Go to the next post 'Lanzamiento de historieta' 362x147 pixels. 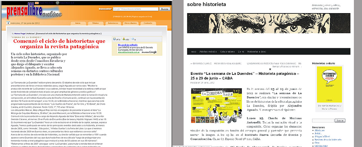point(274,65)
